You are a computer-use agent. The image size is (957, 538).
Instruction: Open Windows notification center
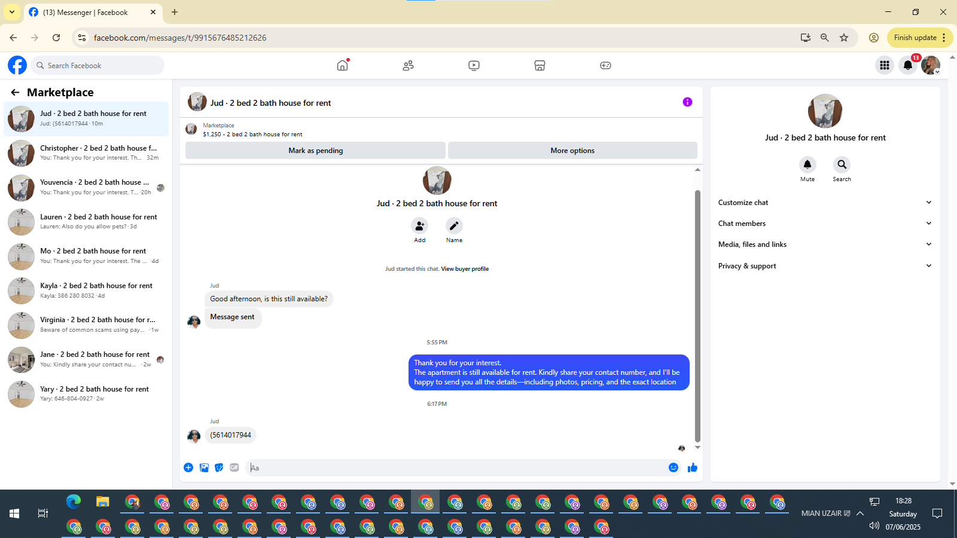coord(937,513)
